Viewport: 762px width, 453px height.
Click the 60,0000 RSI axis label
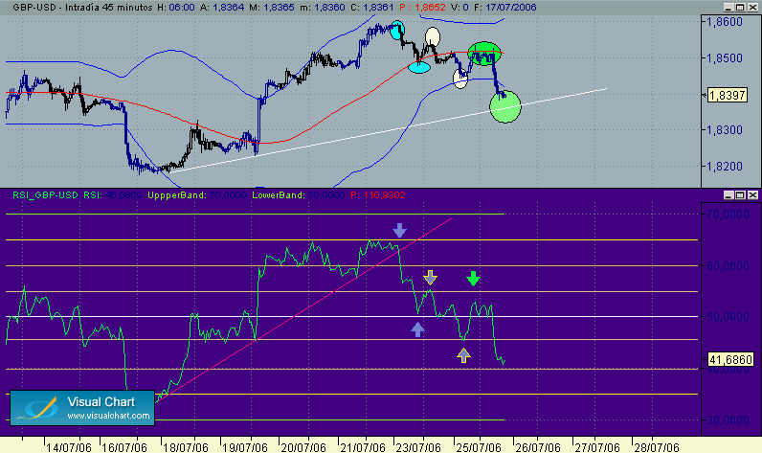(x=728, y=266)
